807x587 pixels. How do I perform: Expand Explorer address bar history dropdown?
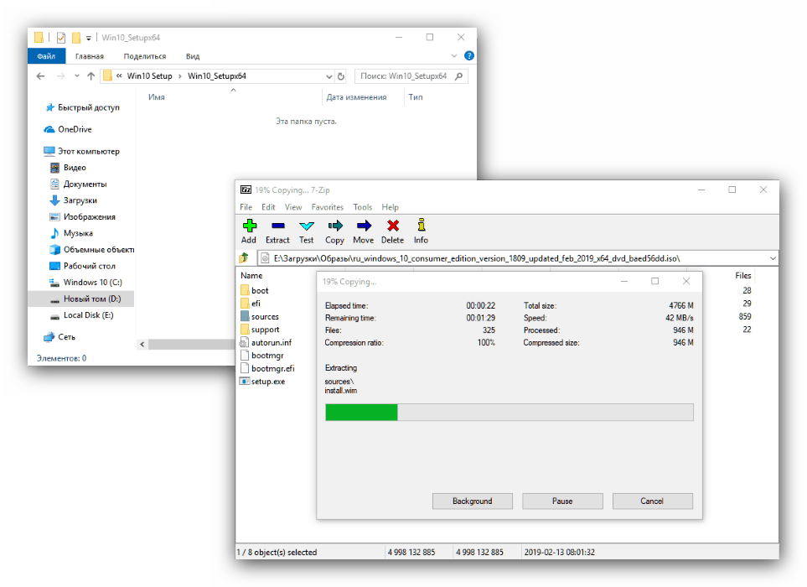point(328,76)
